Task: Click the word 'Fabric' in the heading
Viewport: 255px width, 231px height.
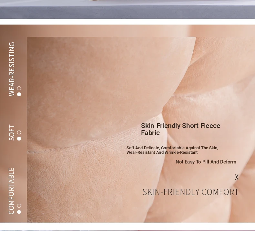Action: pos(150,133)
